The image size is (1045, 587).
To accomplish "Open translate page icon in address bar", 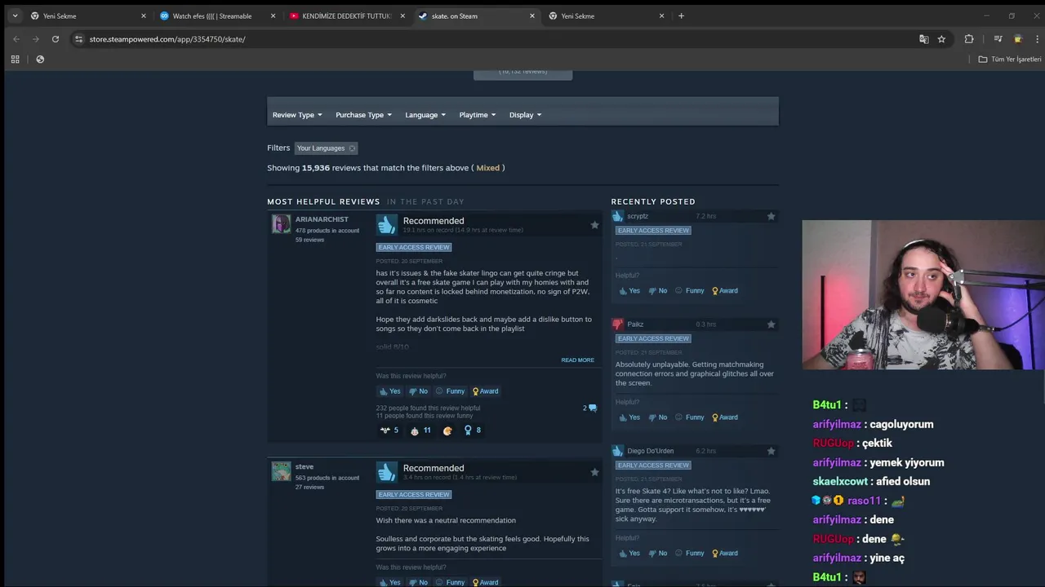I will [923, 39].
